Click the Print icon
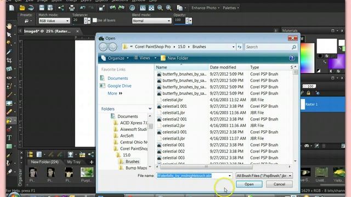 pos(72,8)
